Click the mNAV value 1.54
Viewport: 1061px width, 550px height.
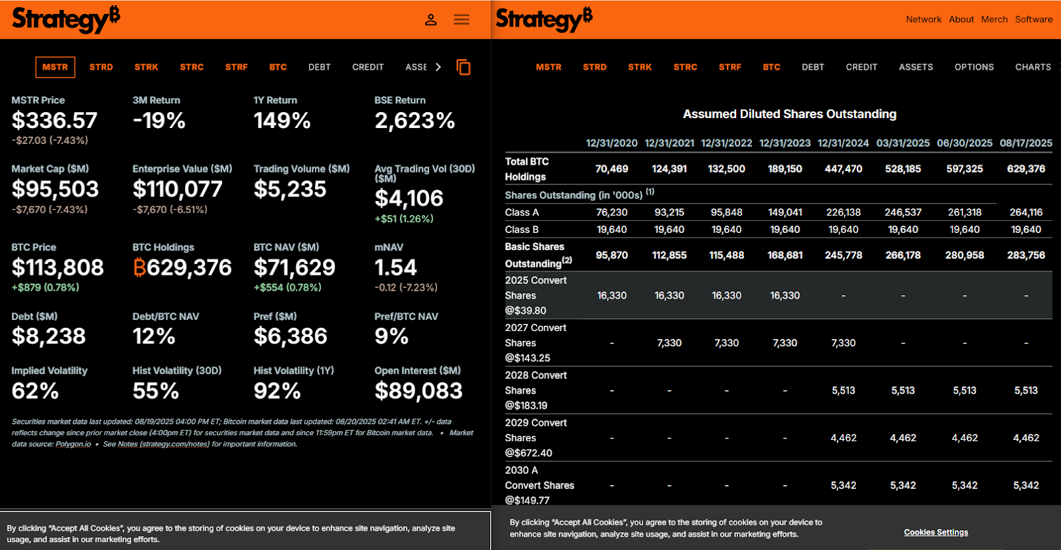(x=396, y=268)
